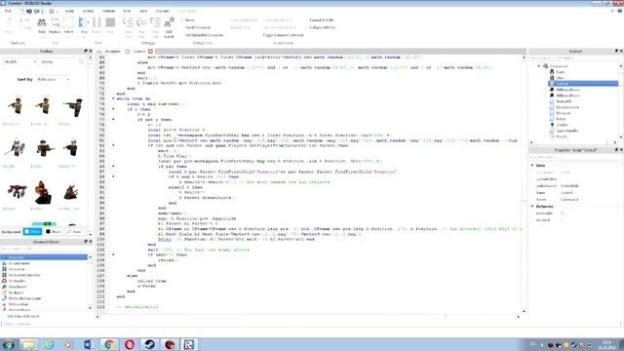Click the Paste icon in the Clipboard group
This screenshot has height=351, width=624.
pyautogui.click(x=9, y=24)
